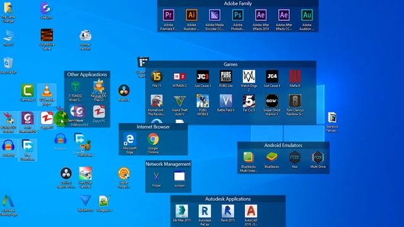Select the Other Applications fence title
404x227 pixels.
(x=87, y=74)
